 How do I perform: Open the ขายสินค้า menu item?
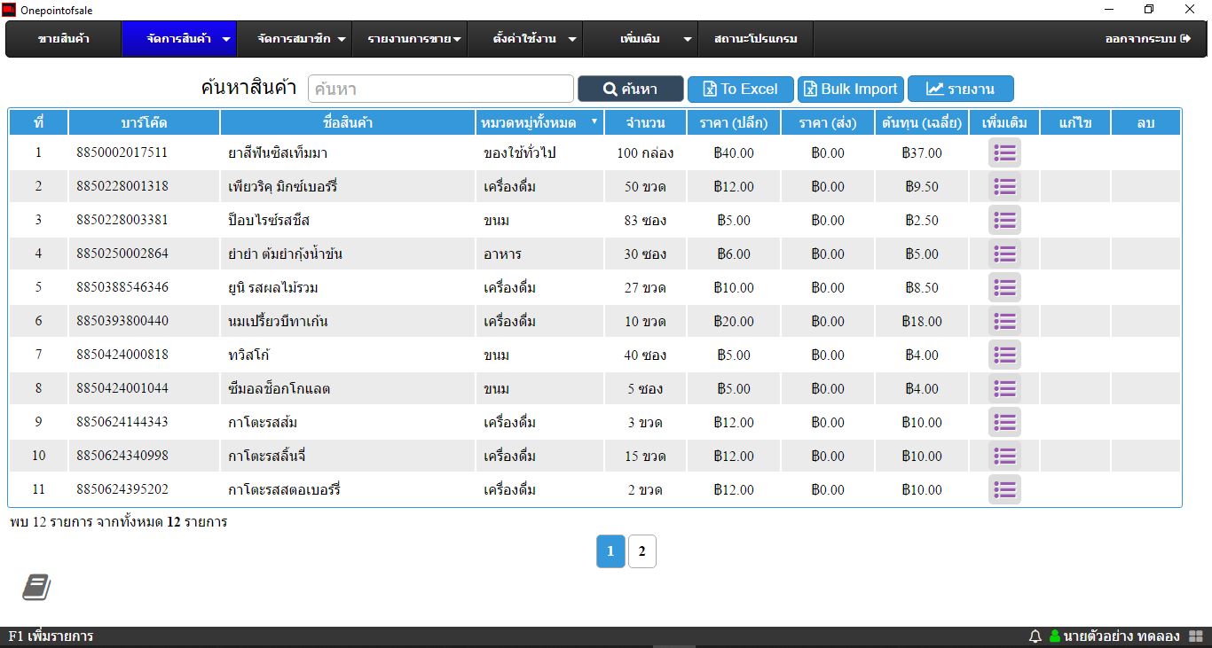click(64, 39)
